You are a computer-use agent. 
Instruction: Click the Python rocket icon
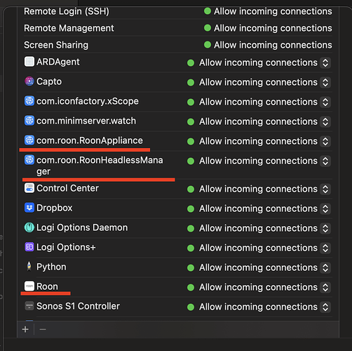pos(29,267)
